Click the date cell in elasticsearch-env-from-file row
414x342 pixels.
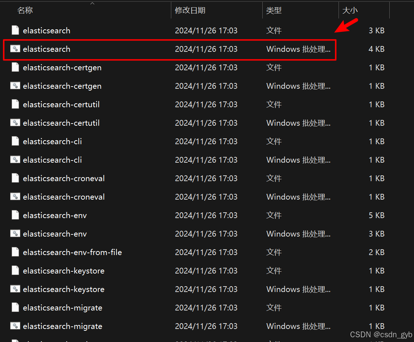[206, 252]
